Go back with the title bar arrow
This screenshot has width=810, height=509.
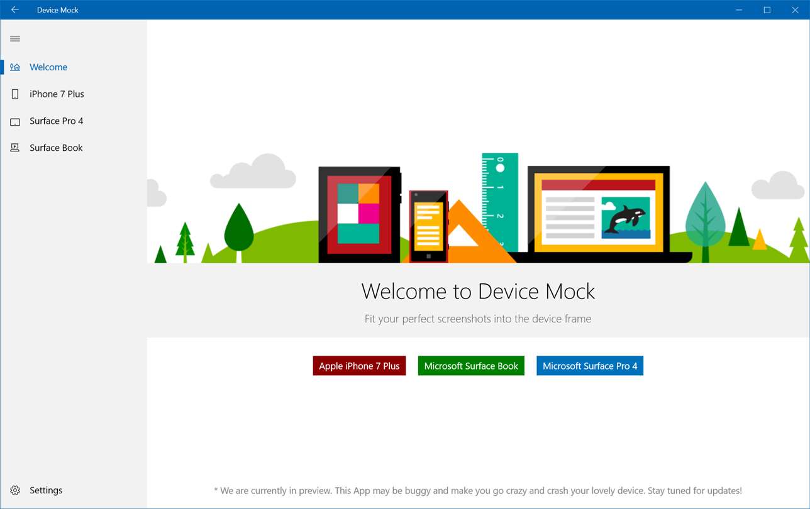point(15,10)
